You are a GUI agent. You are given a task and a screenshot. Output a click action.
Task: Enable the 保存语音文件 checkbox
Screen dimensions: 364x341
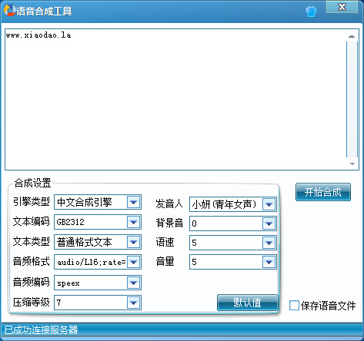point(294,306)
